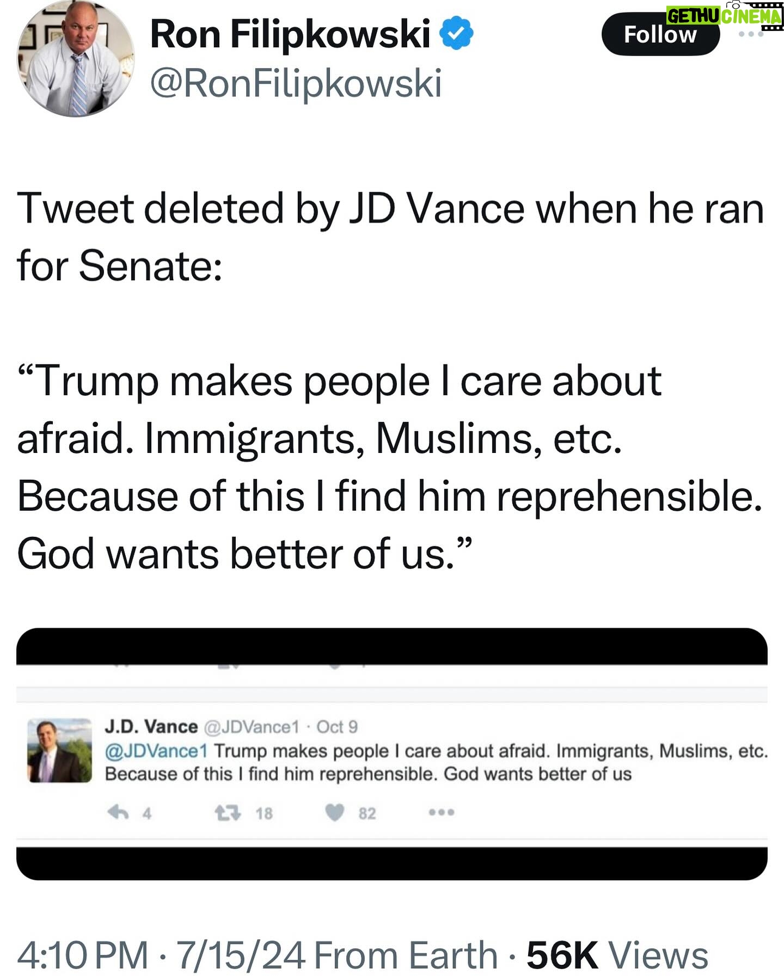Click the Gethu Cinema watermark logo
This screenshot has width=784, height=980.
click(724, 16)
